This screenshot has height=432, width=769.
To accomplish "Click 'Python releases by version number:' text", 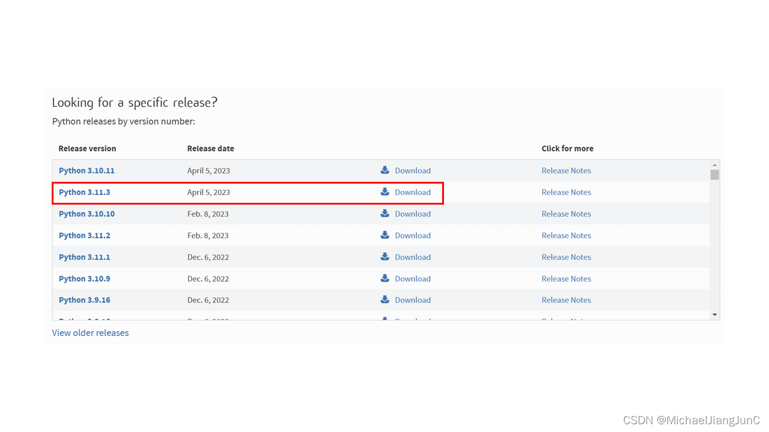I will pyautogui.click(x=123, y=121).
